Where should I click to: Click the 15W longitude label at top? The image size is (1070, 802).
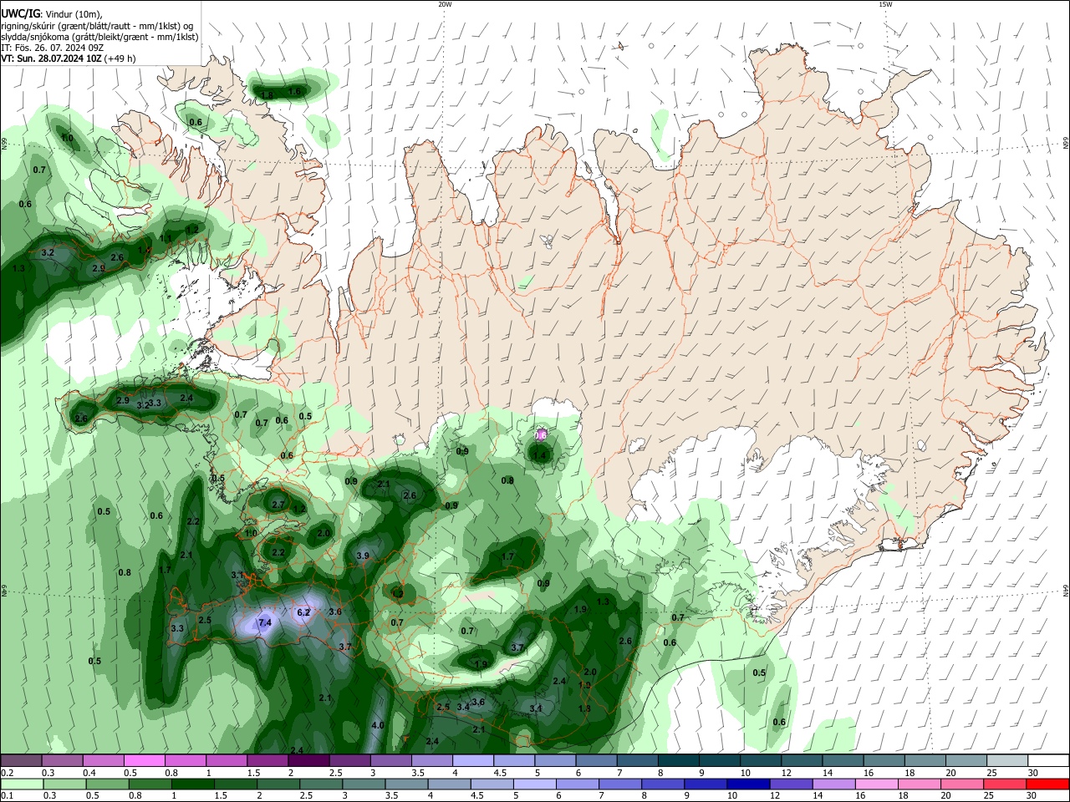click(885, 4)
